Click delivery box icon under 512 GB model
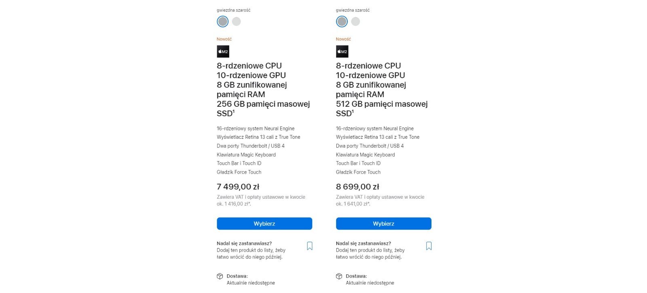 pos(339,276)
